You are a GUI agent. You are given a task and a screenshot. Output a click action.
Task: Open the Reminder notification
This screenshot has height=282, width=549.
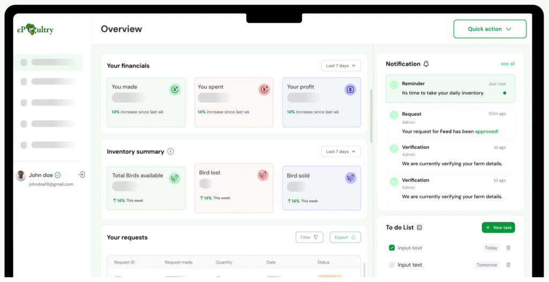[x=450, y=88]
